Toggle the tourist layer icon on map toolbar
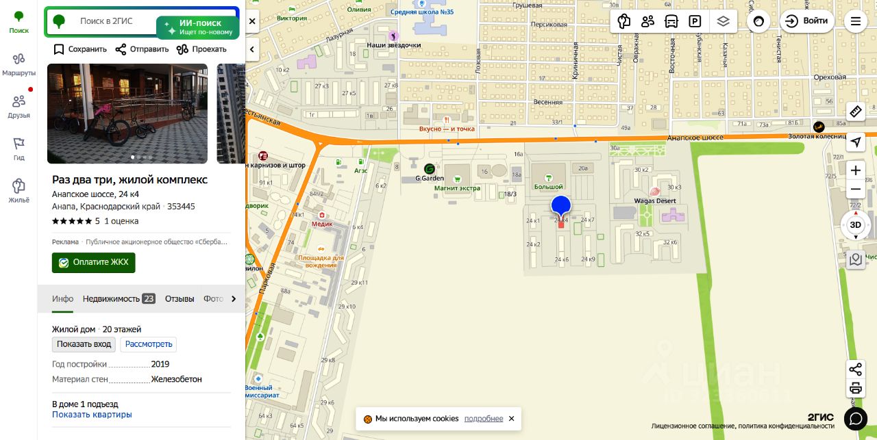This screenshot has height=440, width=877. pos(623,21)
